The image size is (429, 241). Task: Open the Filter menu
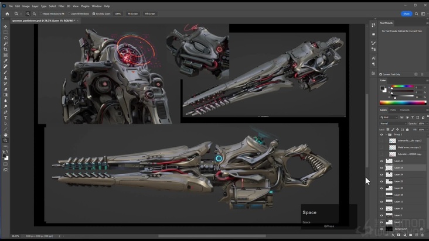click(x=62, y=6)
